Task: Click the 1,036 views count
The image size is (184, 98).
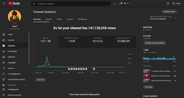Action: point(146,50)
